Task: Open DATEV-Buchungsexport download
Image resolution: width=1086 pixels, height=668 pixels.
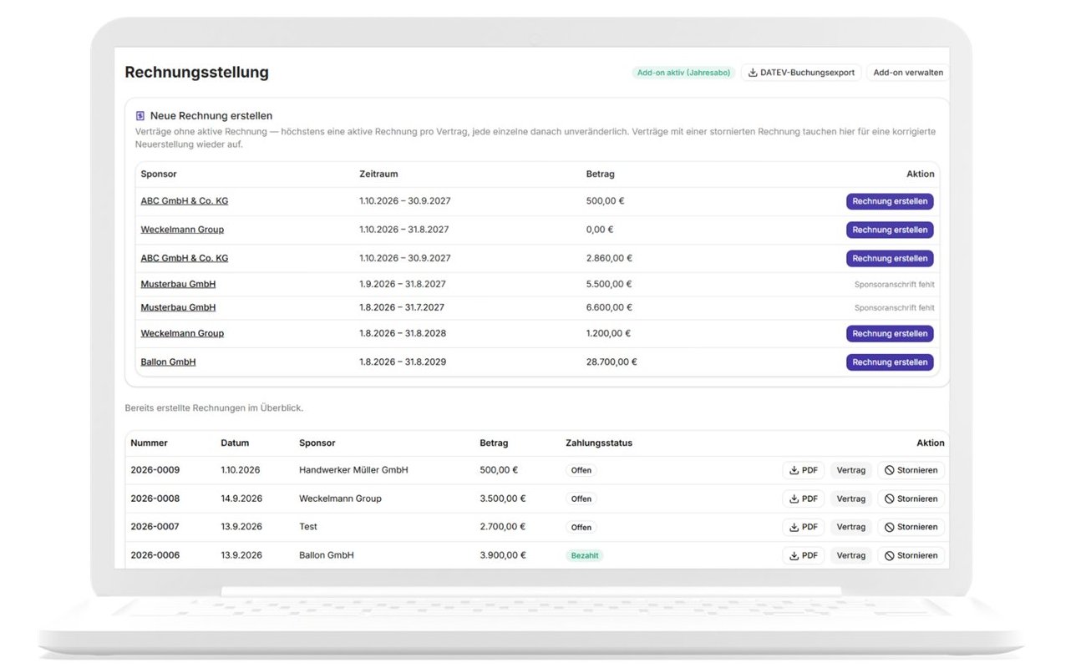Action: pos(801,73)
